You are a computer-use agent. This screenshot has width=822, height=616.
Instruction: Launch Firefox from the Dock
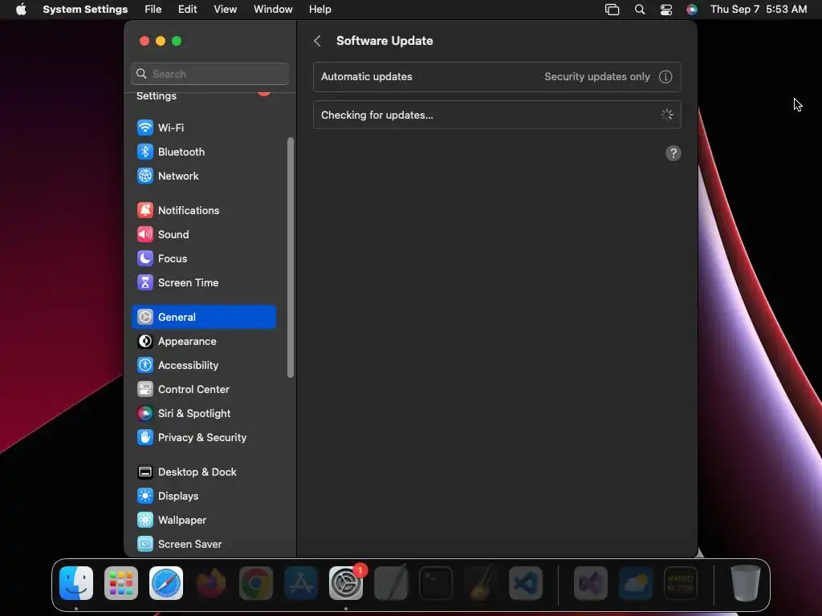pos(211,583)
